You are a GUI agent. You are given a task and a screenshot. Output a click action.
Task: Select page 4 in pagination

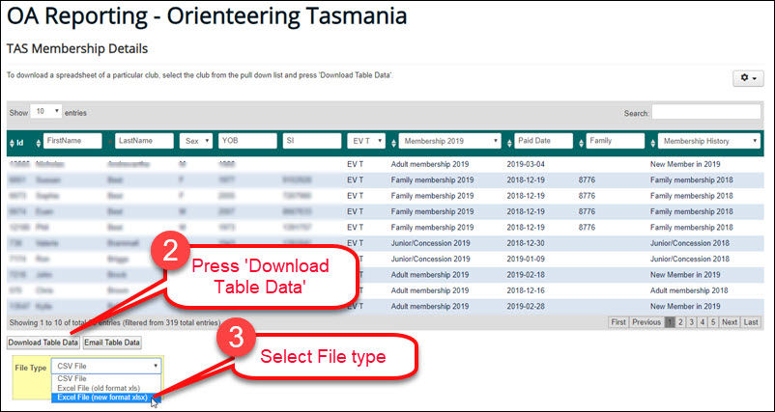click(703, 322)
